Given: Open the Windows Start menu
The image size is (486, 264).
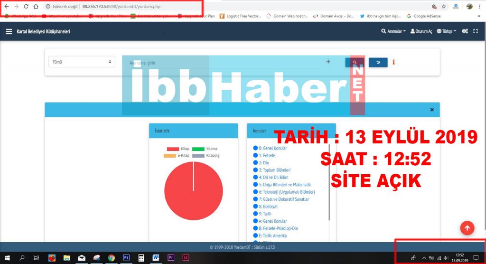Looking at the screenshot, I should pos(7,258).
